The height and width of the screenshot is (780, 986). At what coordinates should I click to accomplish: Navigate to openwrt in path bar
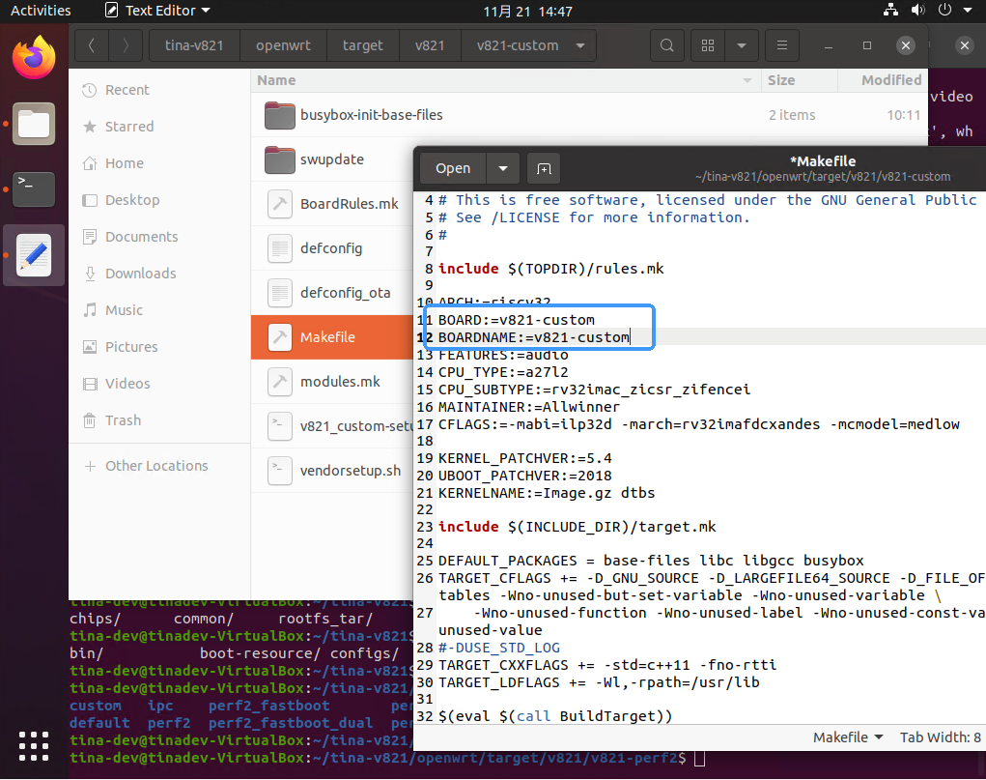point(284,45)
